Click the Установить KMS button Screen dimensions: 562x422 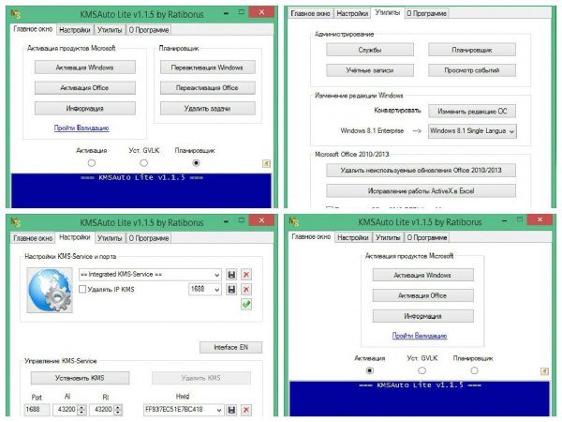pos(80,378)
